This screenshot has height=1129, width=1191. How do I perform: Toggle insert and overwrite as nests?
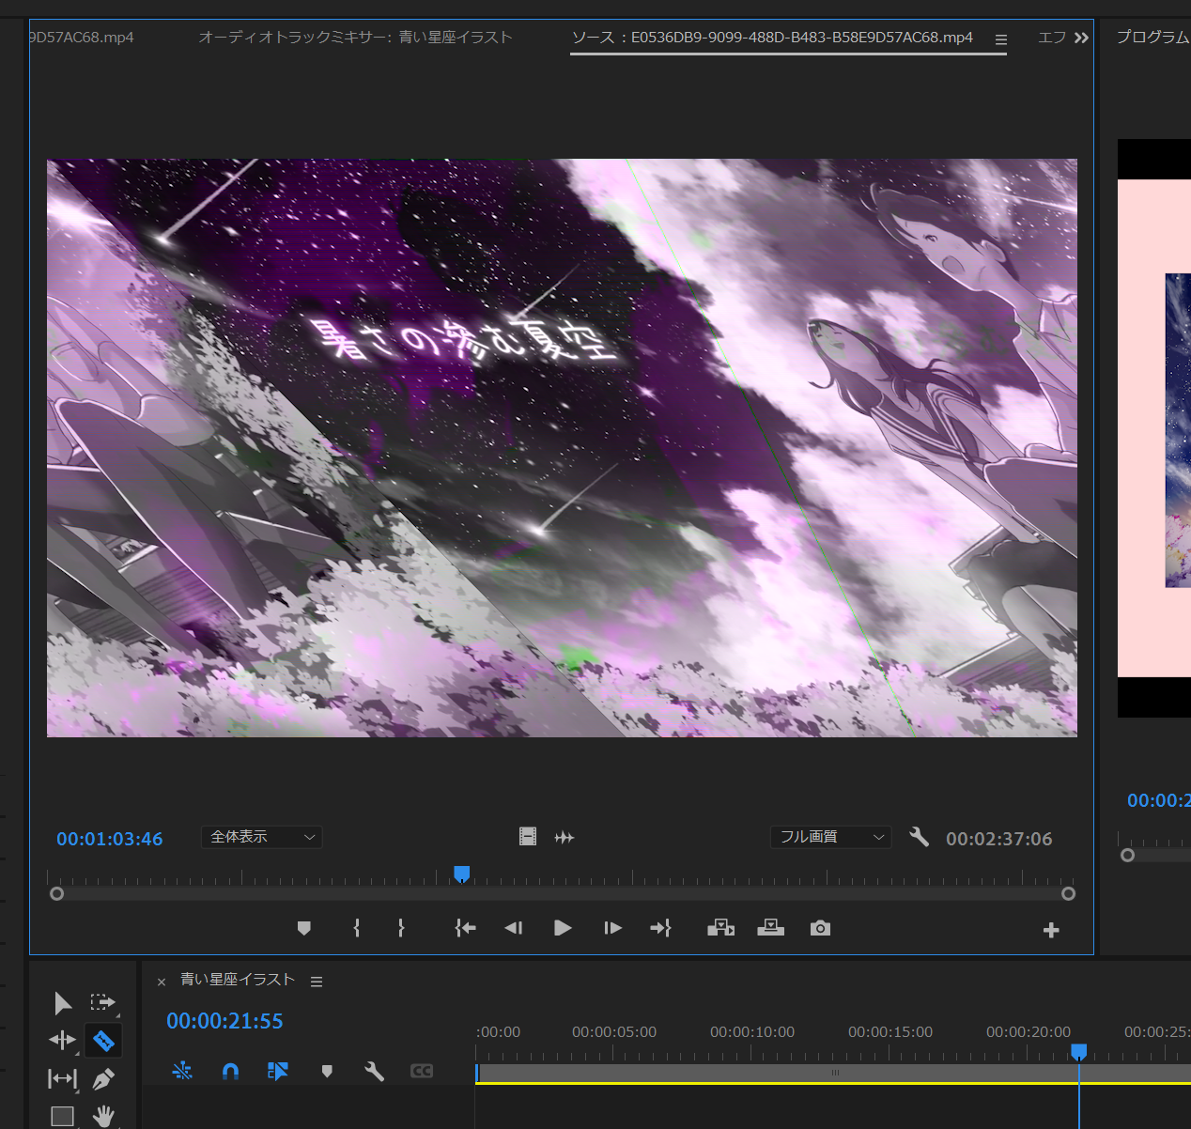[182, 1070]
